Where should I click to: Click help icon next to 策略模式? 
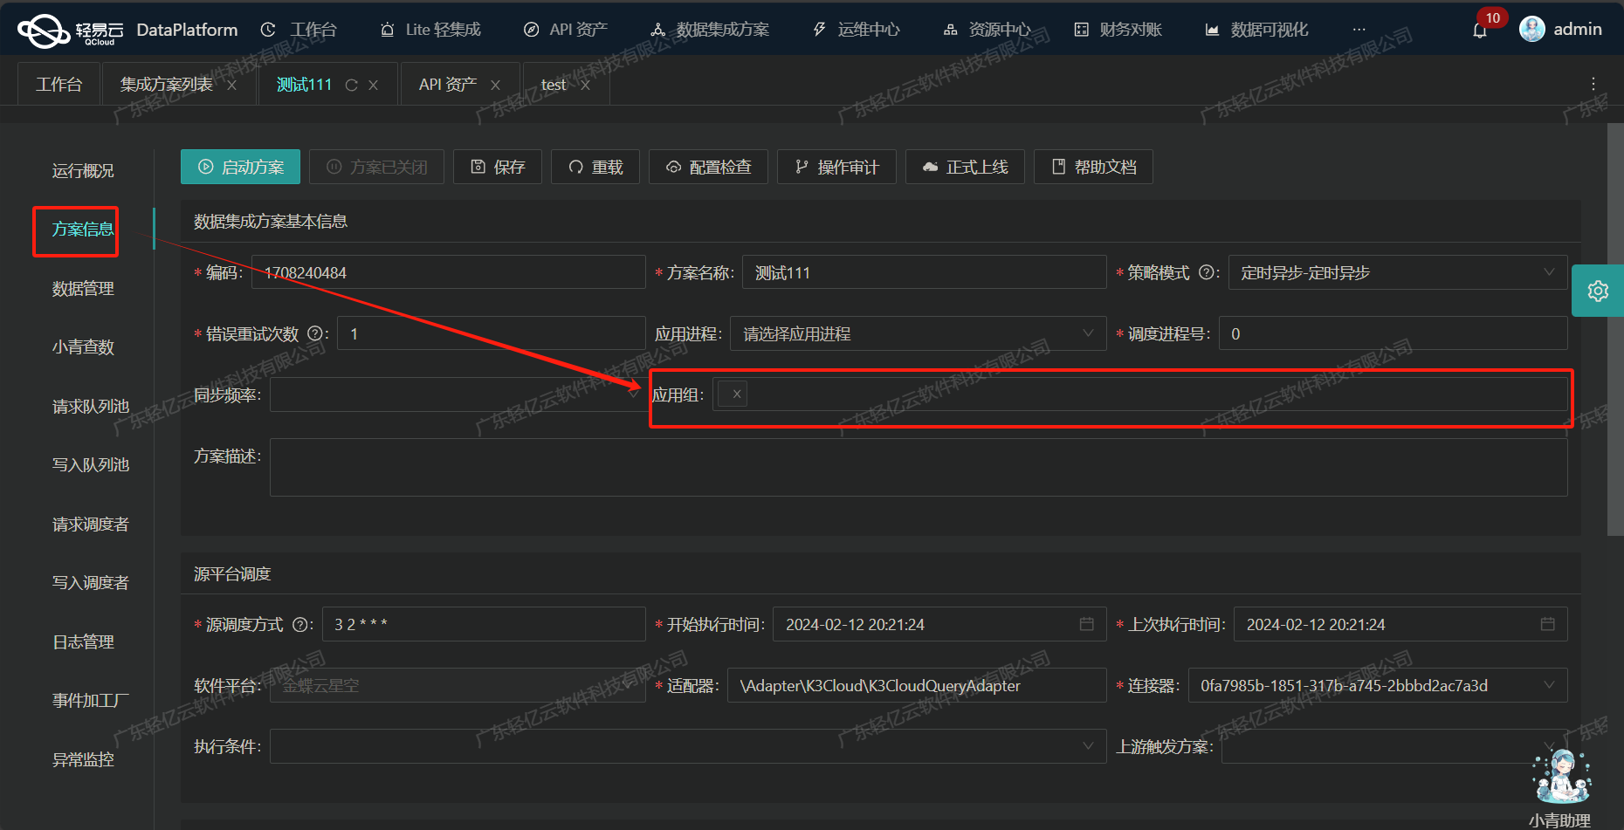(x=1207, y=272)
